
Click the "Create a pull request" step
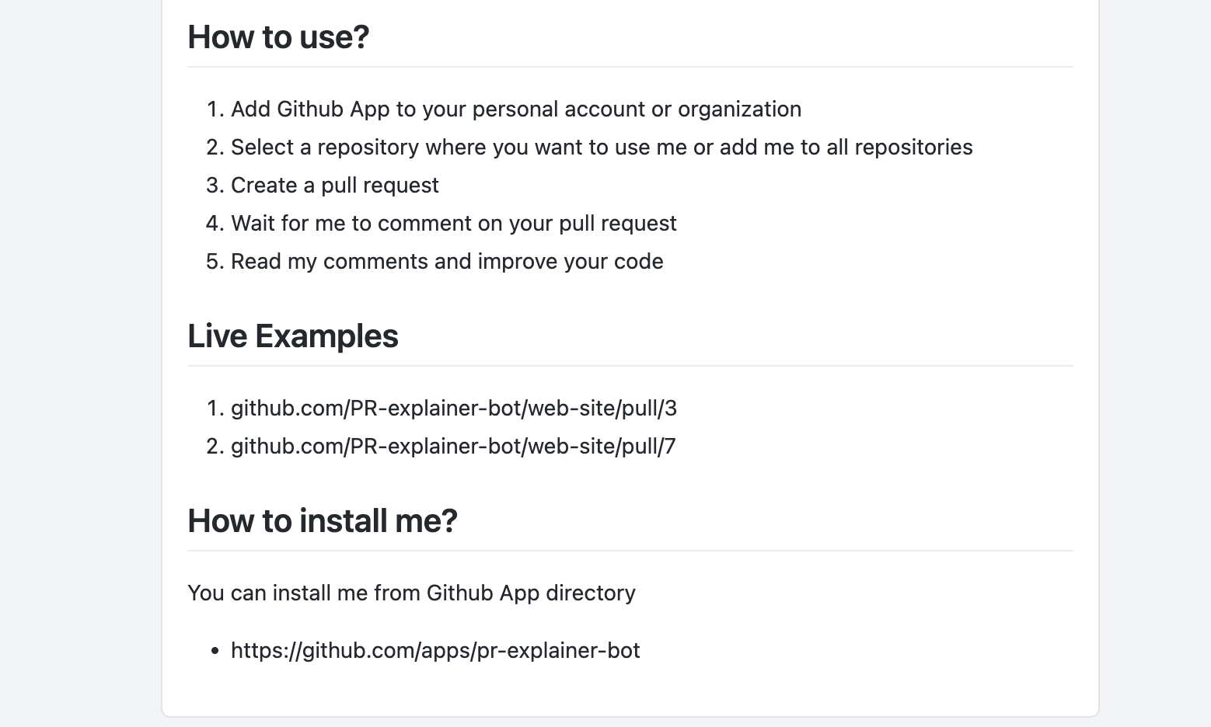tap(335, 186)
